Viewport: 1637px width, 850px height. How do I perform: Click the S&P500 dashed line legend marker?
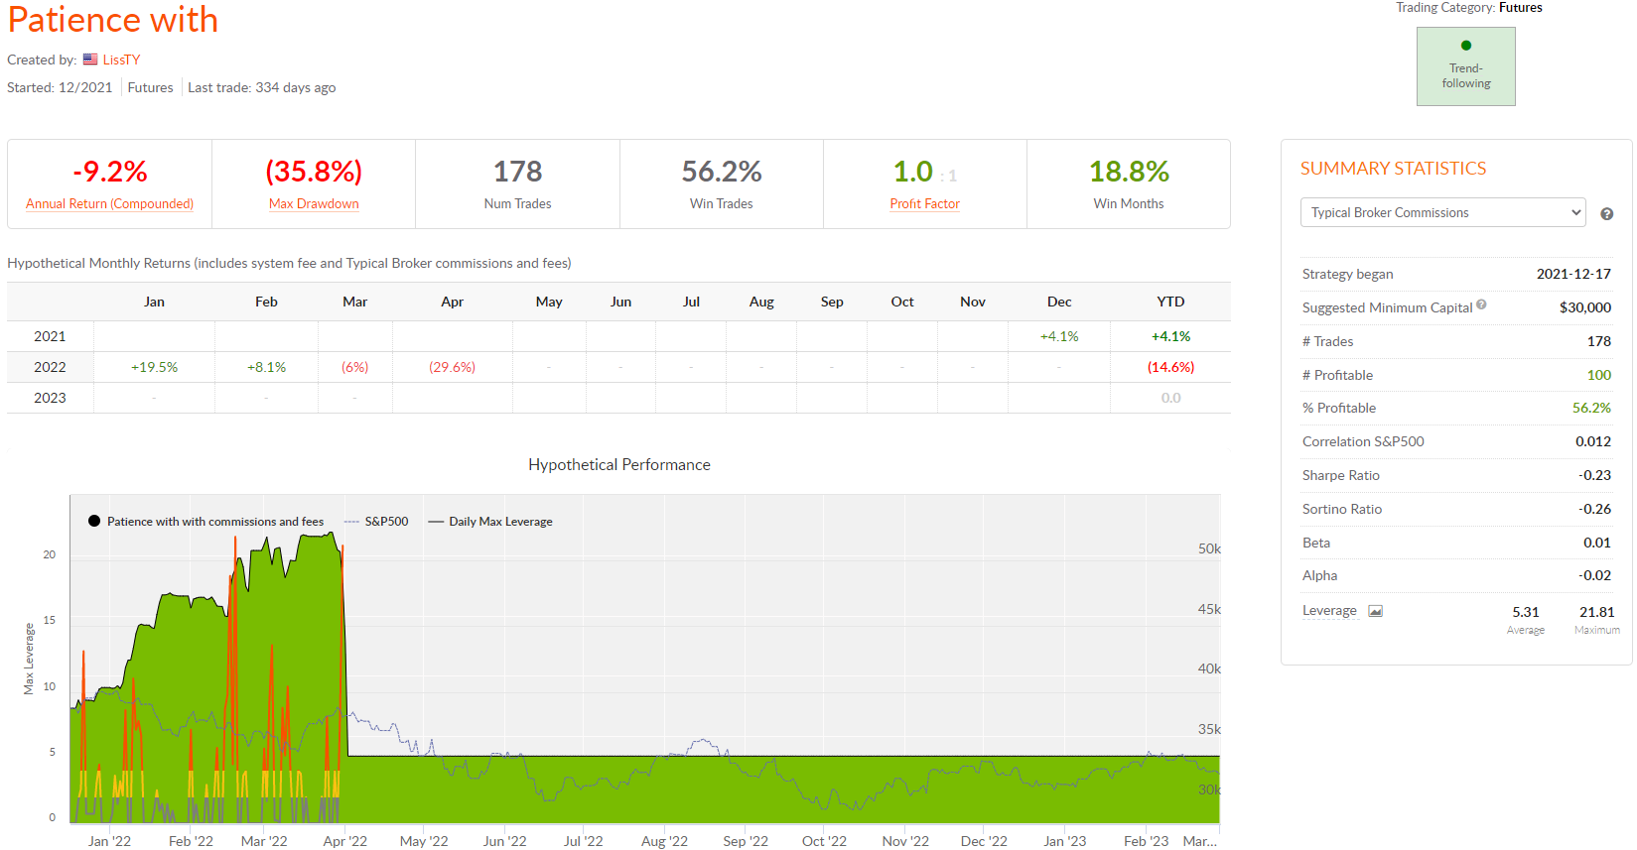coord(351,522)
